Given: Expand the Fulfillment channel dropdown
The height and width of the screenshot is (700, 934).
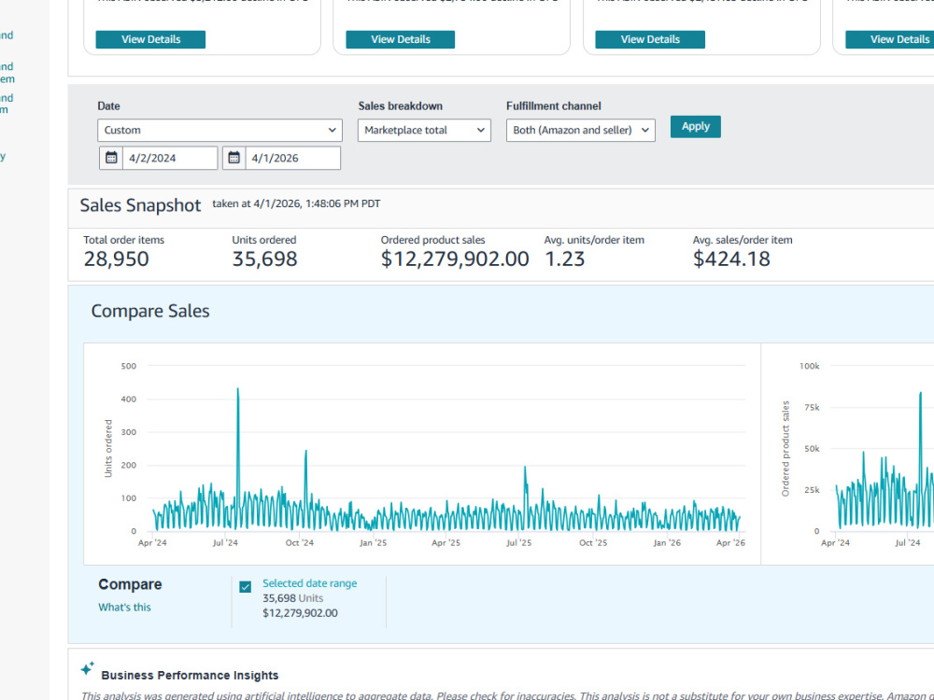Looking at the screenshot, I should 580,131.
